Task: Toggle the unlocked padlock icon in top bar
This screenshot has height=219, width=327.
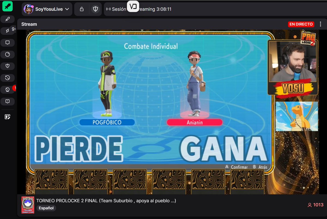Action: 81,9
